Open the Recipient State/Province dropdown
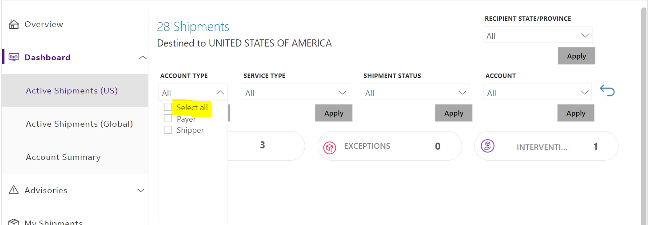The height and width of the screenshot is (225, 650). [x=538, y=35]
